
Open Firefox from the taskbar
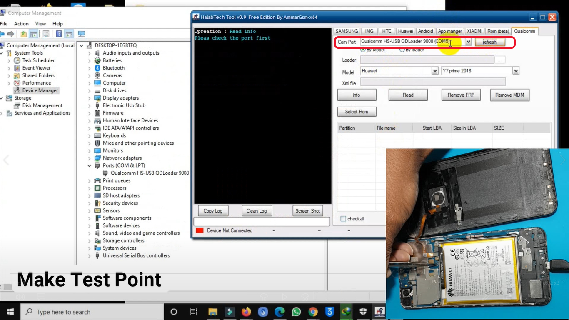(x=246, y=312)
